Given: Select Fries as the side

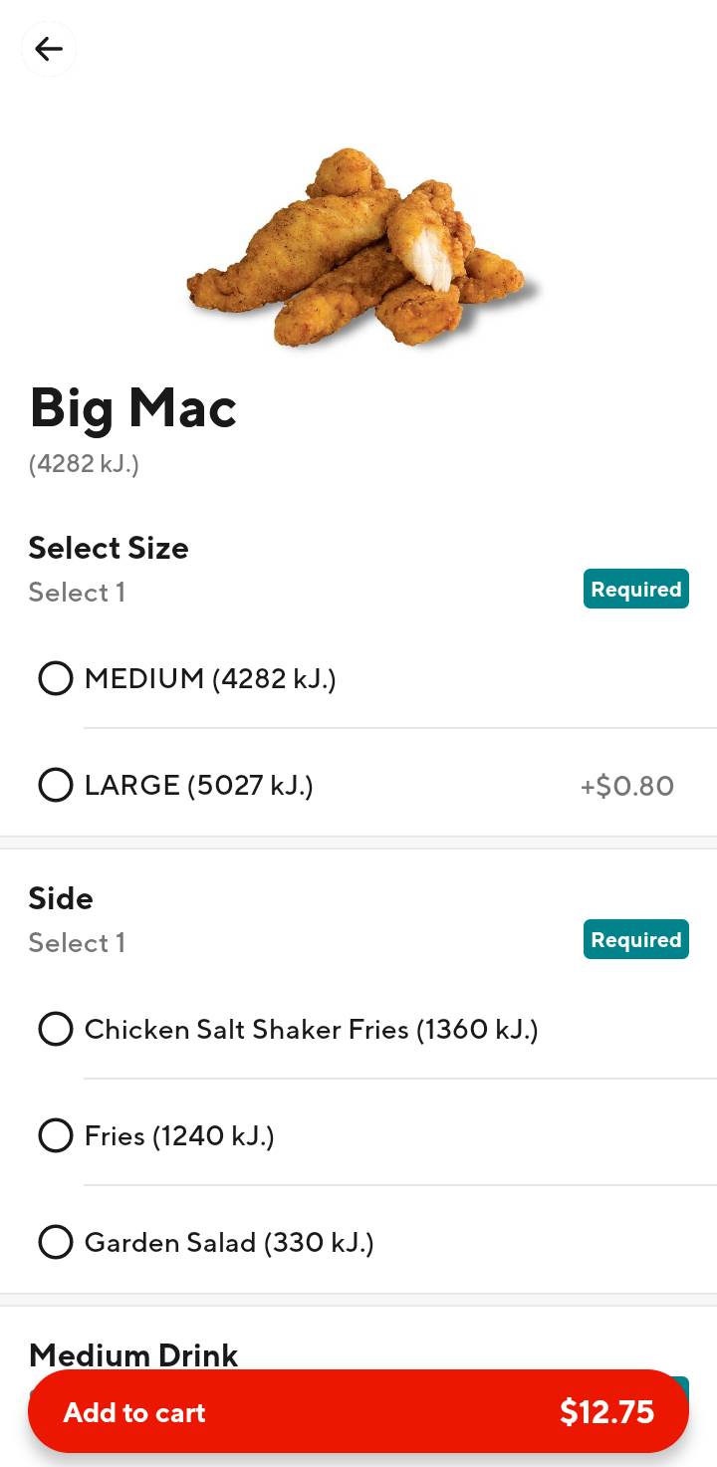Looking at the screenshot, I should 55,1135.
